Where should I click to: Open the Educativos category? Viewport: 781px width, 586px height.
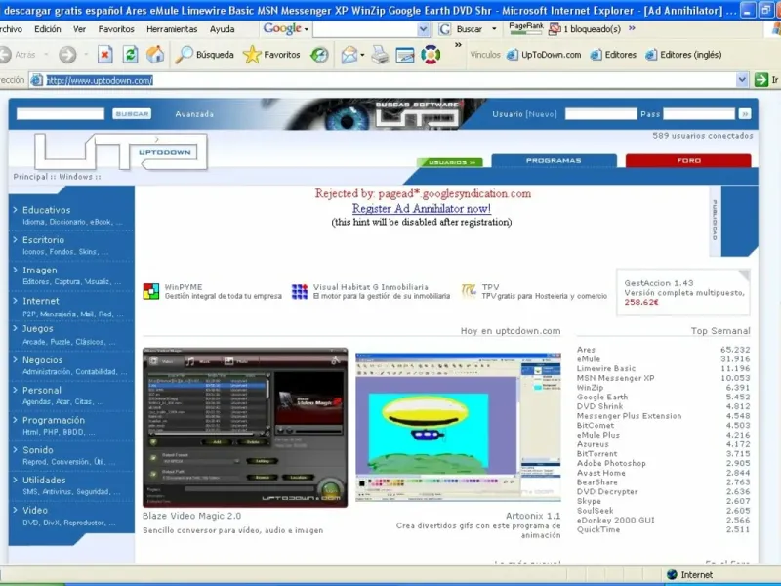click(x=46, y=210)
